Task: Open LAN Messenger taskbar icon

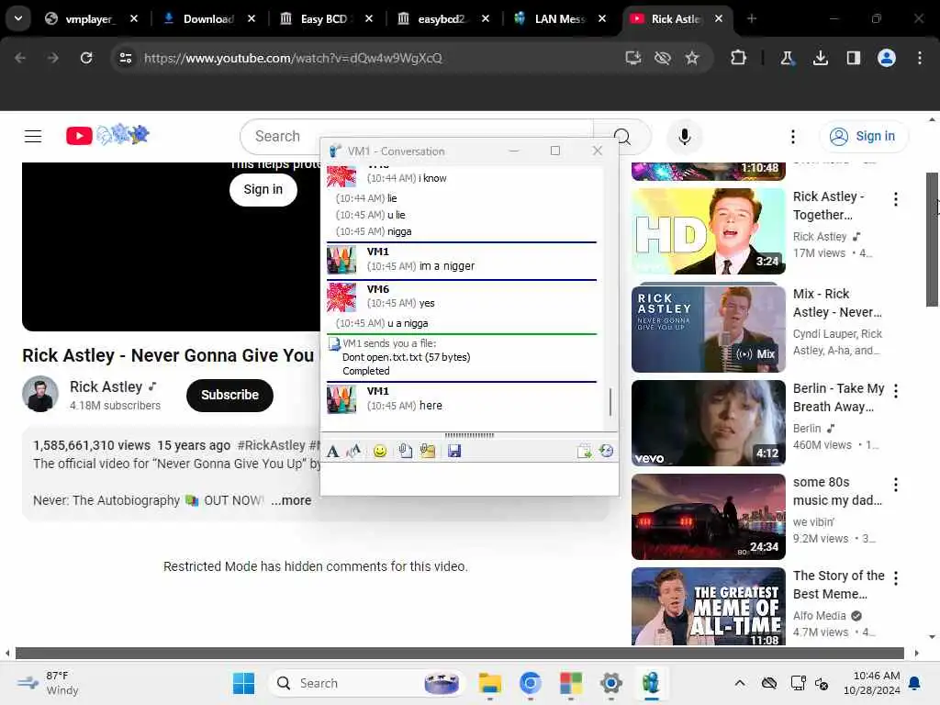Action: coord(651,683)
